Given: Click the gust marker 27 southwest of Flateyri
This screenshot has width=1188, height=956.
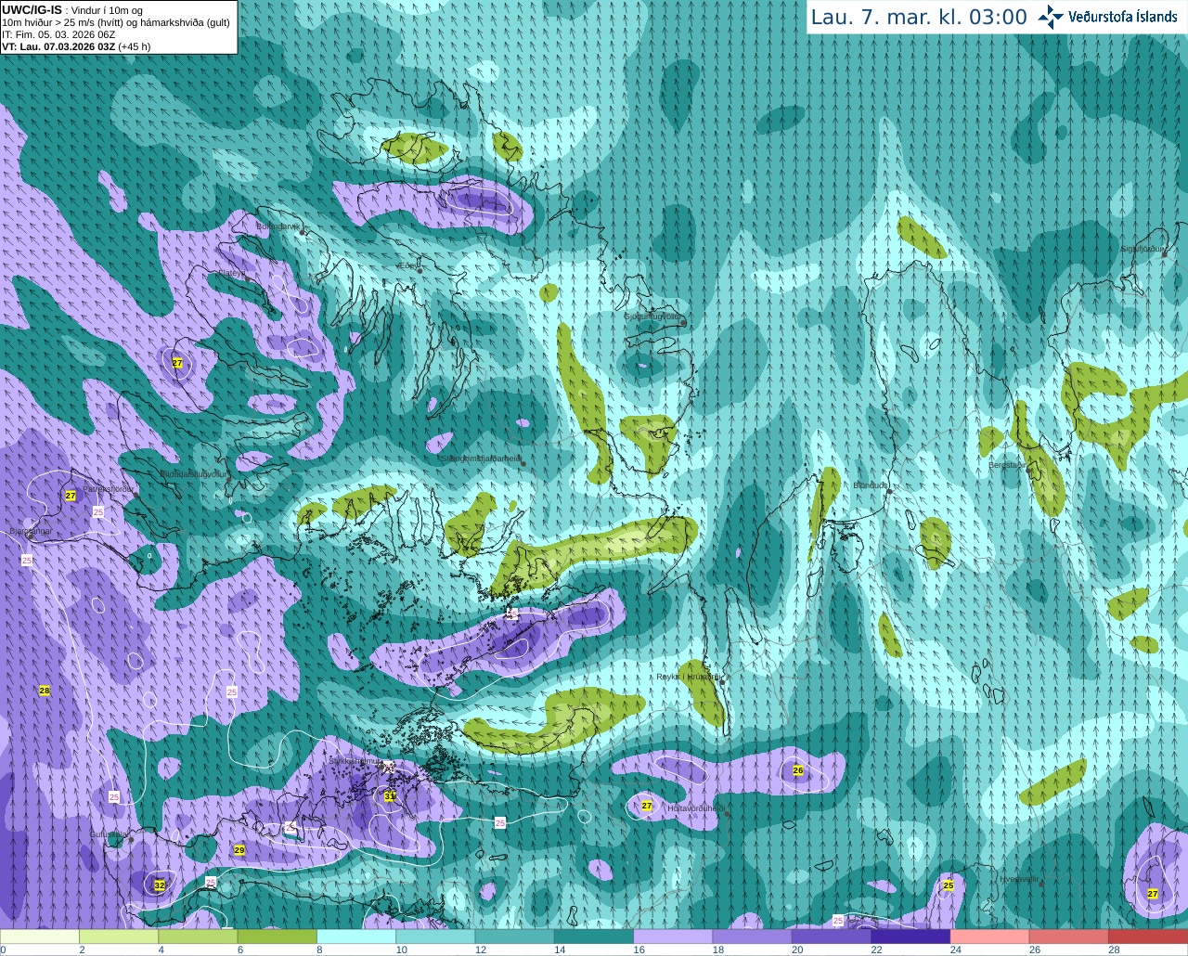Looking at the screenshot, I should (x=177, y=363).
